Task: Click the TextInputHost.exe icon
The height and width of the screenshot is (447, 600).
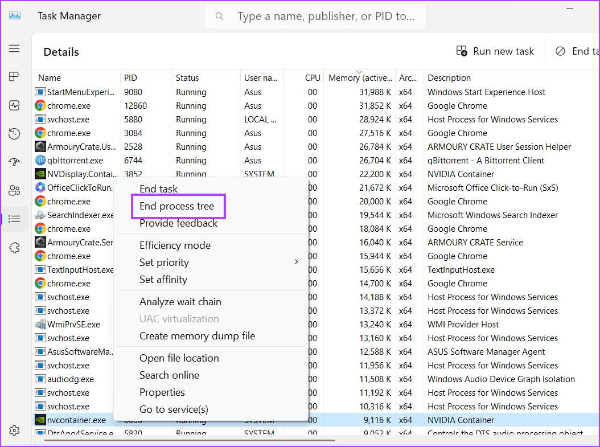Action: click(x=40, y=270)
